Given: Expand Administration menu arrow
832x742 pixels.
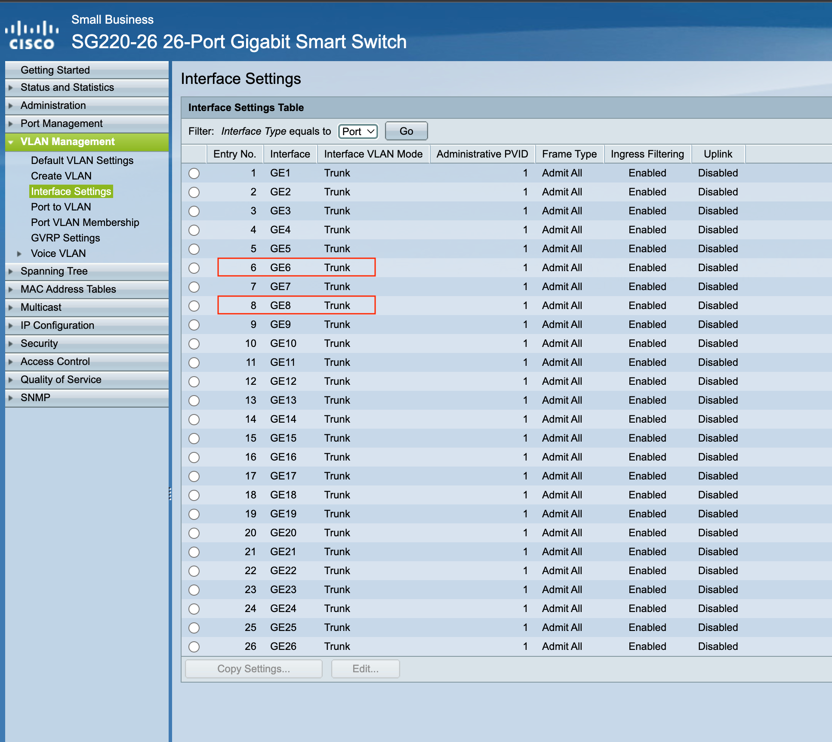Looking at the screenshot, I should click(x=11, y=106).
